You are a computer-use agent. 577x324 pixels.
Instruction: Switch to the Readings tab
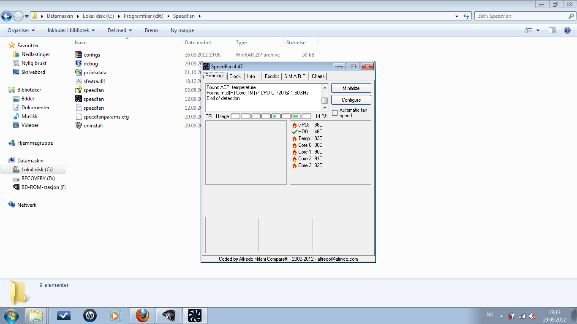pos(215,76)
